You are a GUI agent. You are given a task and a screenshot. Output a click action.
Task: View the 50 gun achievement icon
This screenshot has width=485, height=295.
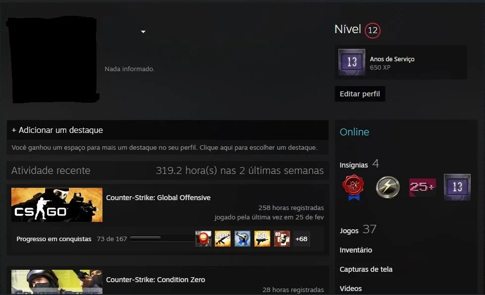click(x=262, y=239)
